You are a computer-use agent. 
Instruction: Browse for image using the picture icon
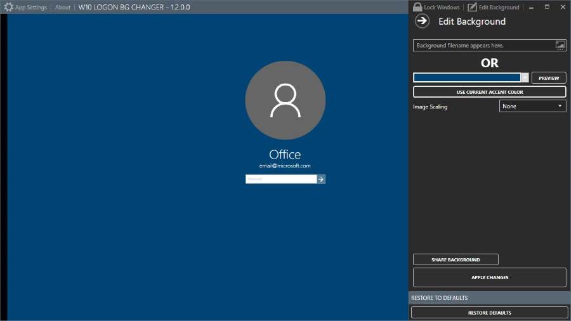(x=560, y=46)
